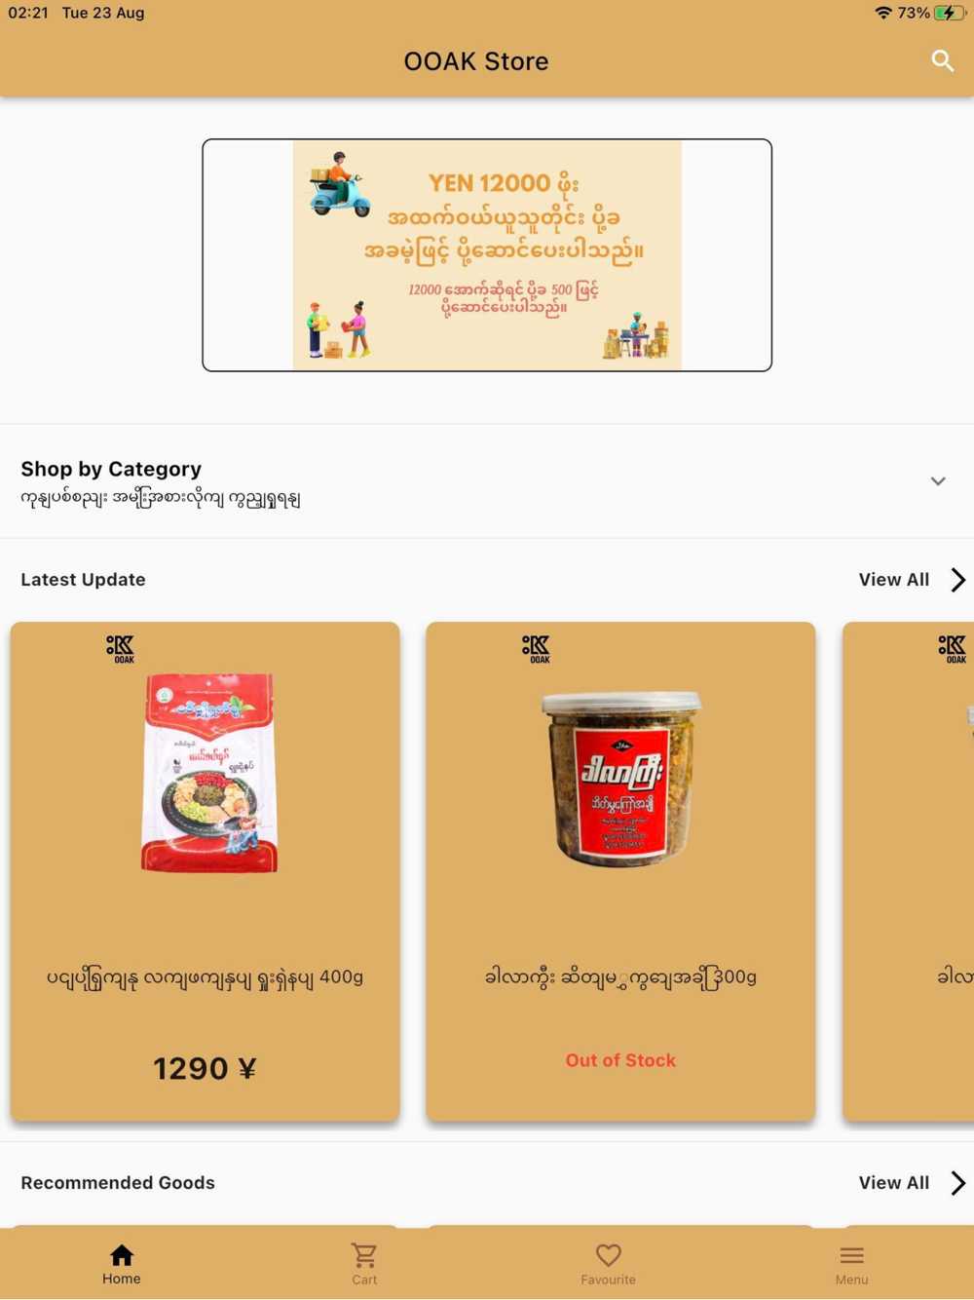974x1300 pixels.
Task: Open the YEN 12000 delivery promotion banner
Action: (487, 255)
